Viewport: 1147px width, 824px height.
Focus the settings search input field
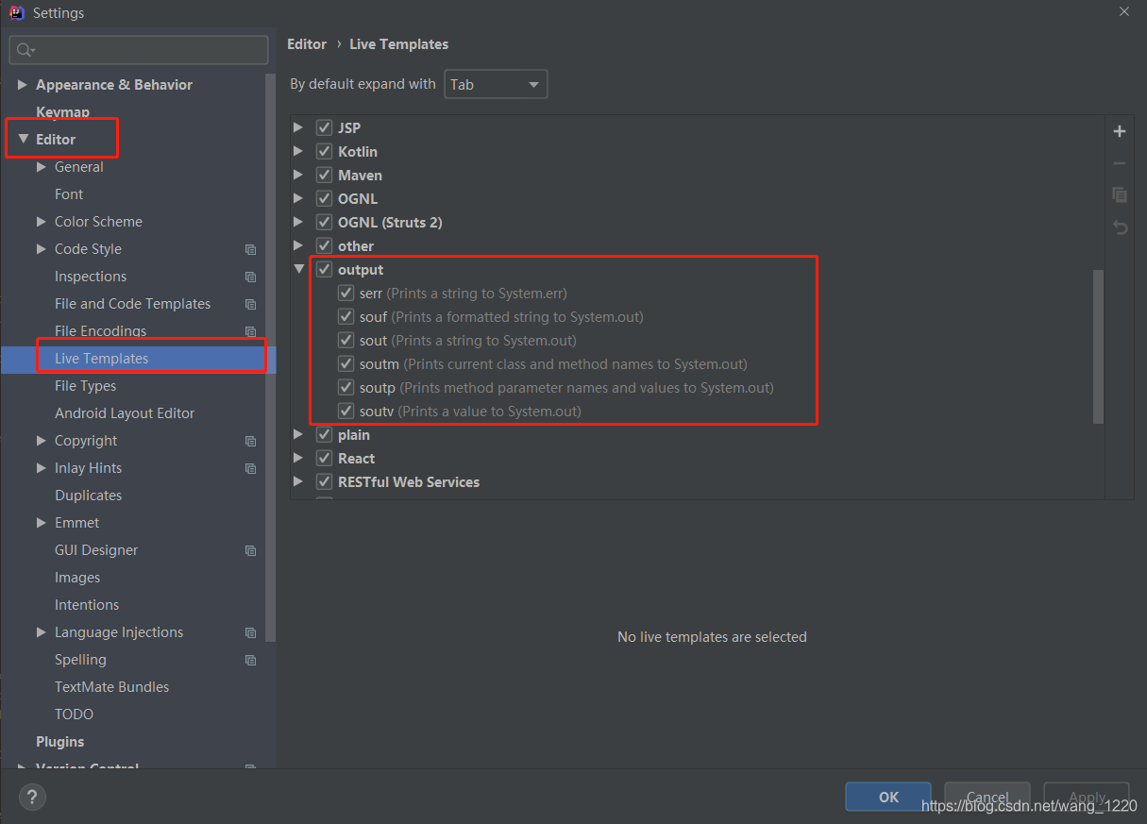139,50
